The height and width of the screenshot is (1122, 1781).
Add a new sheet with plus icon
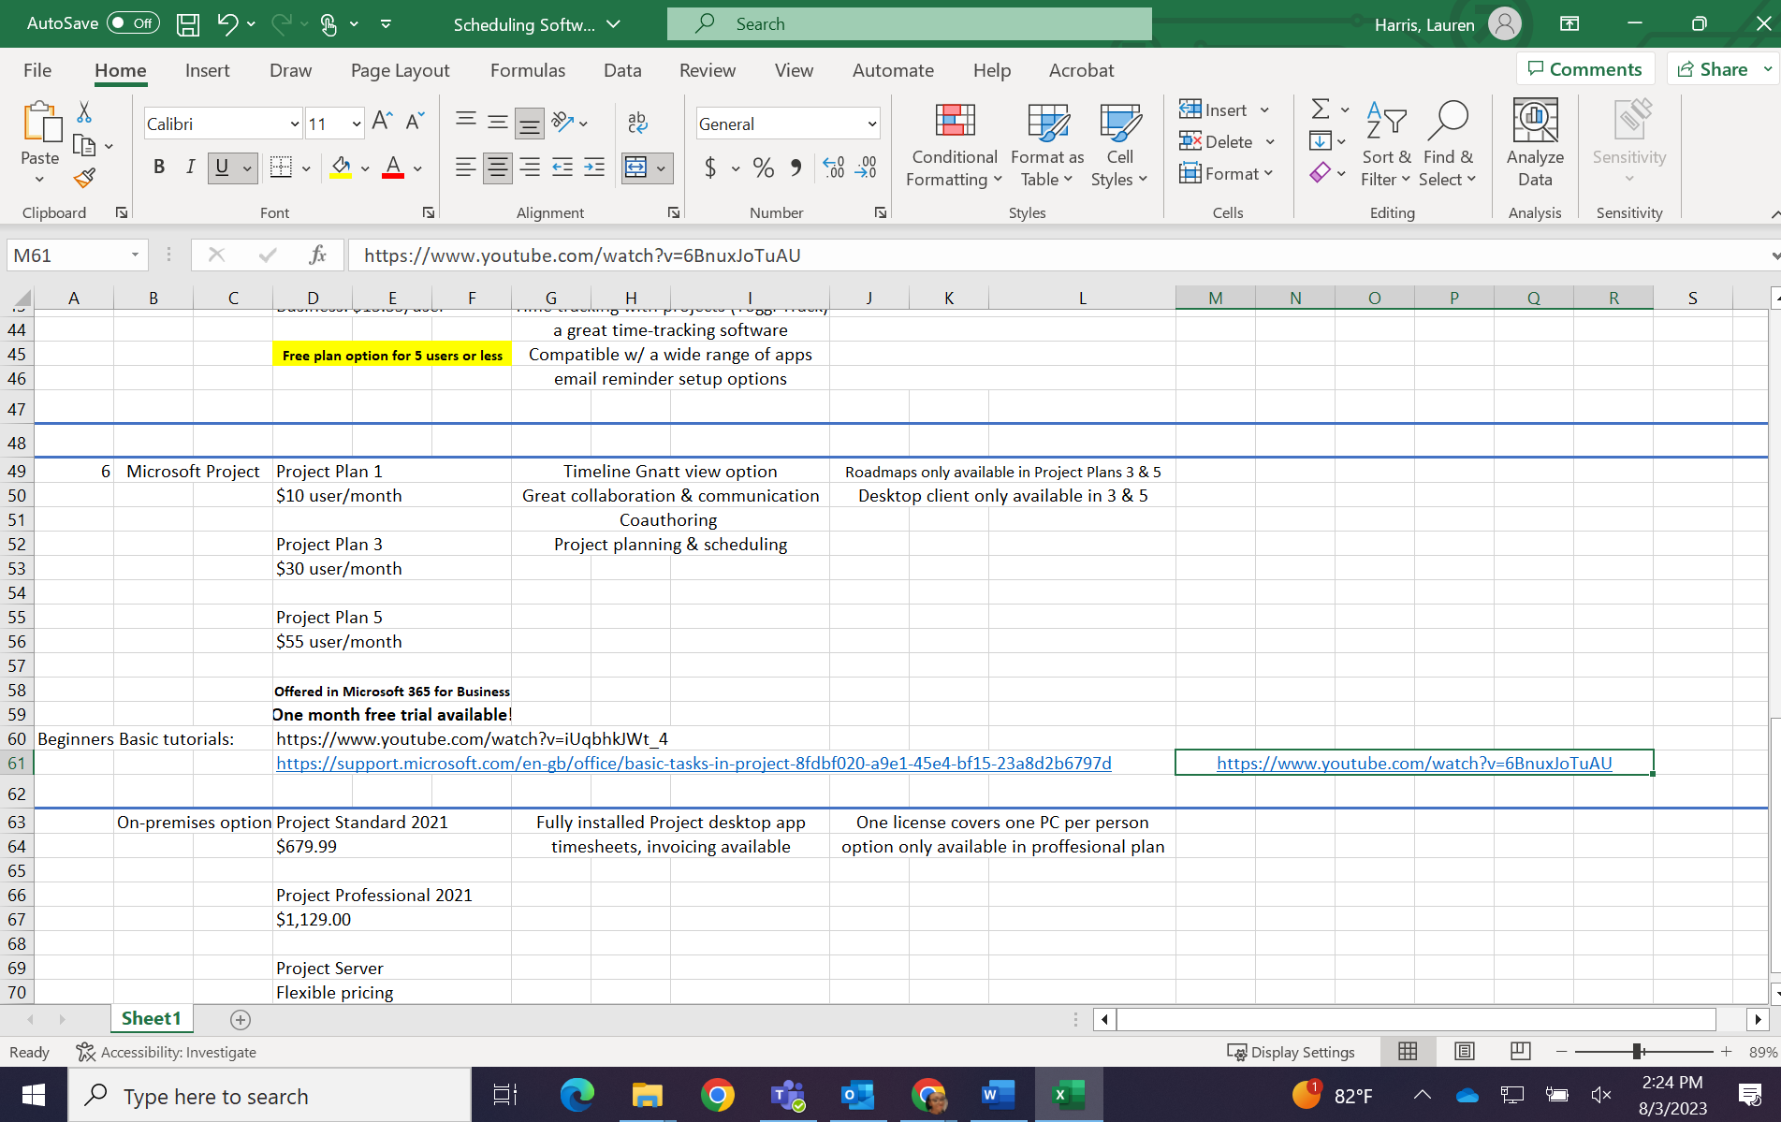tap(241, 1020)
